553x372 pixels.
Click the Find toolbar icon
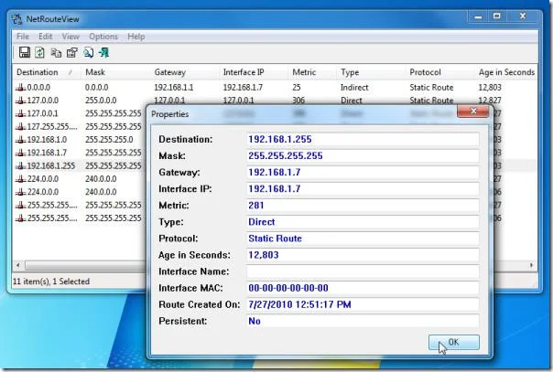[88, 53]
